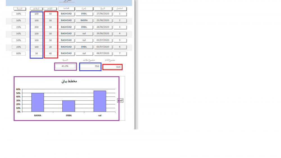Screen dimensions: 281x158
Task: Click the overall ratio field 41.3%
Action: (x=65, y=66)
